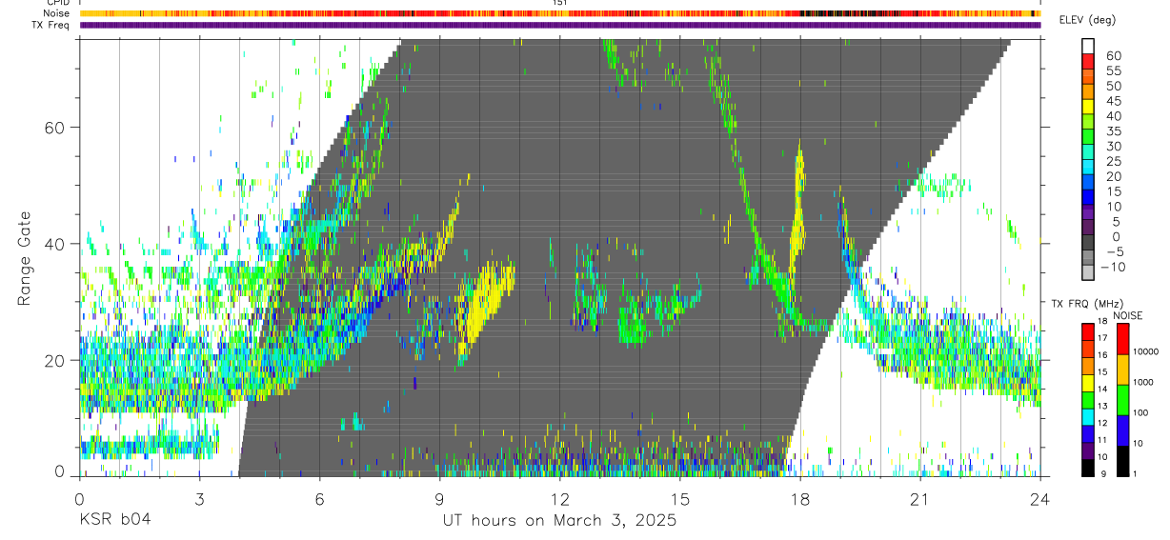Click the "6" tick label on the time axis
The height and width of the screenshot is (540, 1170).
pos(319,499)
